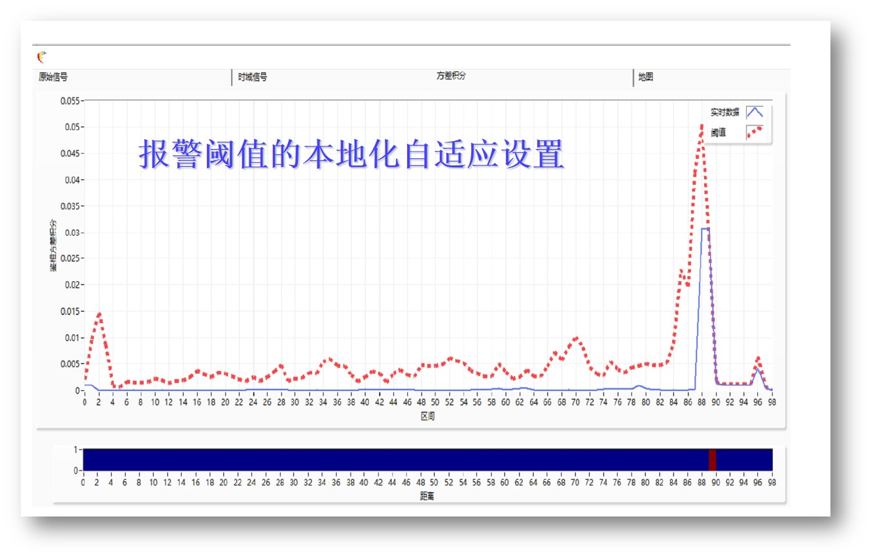This screenshot has height=559, width=873.
Task: Click the 1 tick label on the lower bar's Y axis
Action: [x=76, y=450]
